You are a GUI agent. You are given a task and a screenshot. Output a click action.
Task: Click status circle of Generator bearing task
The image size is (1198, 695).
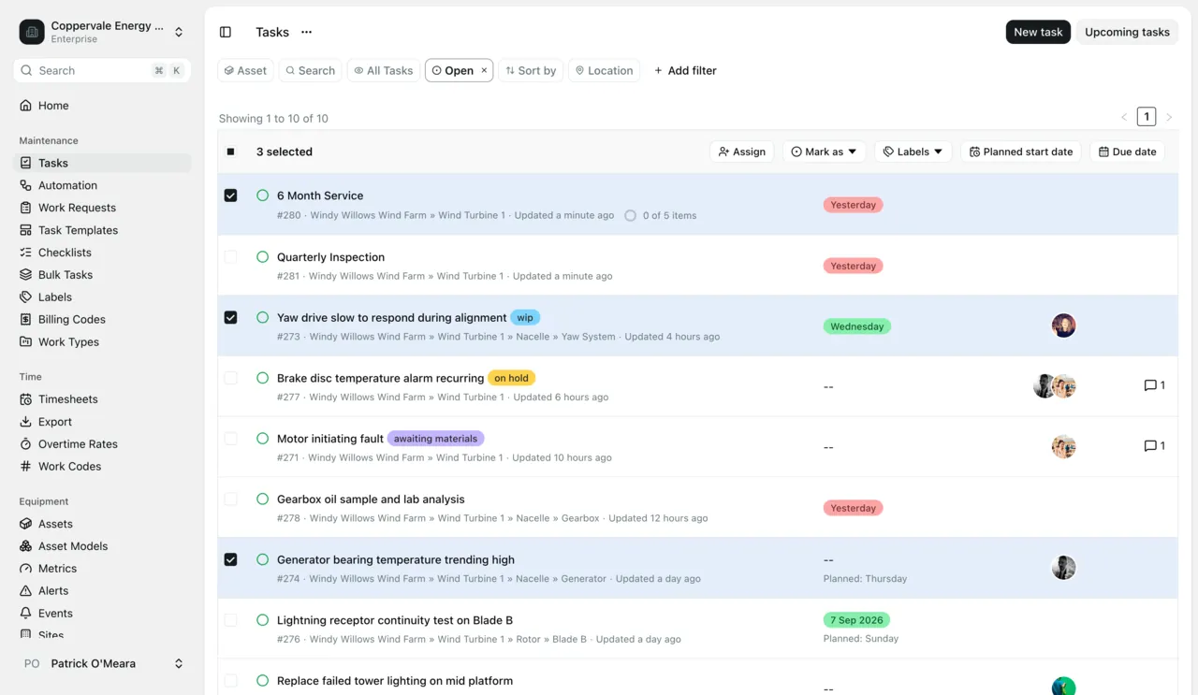coord(262,559)
